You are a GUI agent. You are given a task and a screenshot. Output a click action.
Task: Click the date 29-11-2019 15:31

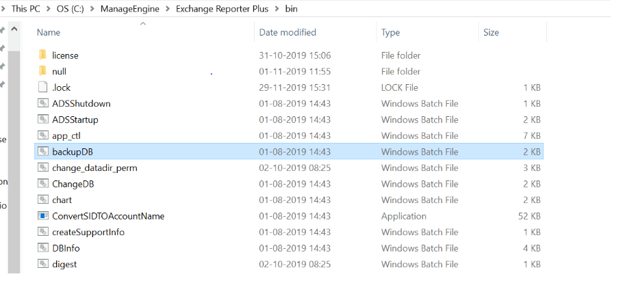295,88
